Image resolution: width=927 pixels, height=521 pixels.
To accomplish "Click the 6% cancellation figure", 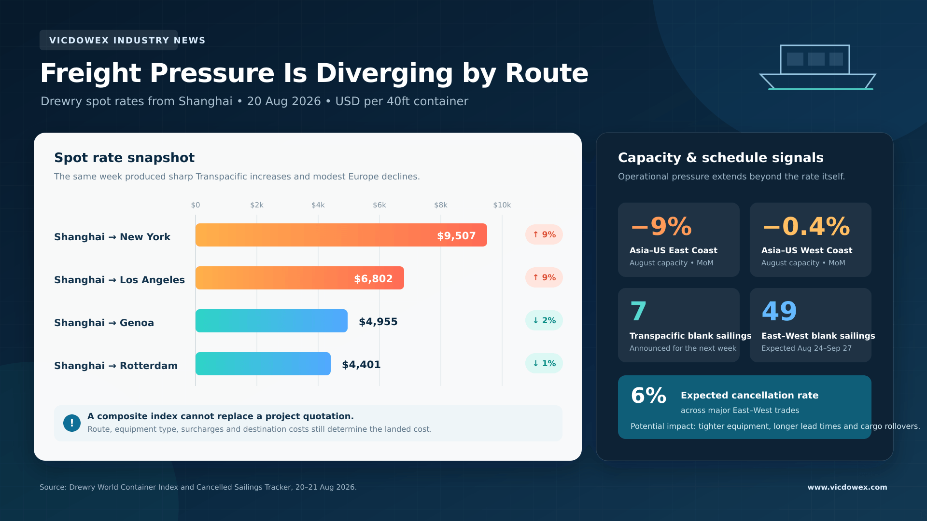I will click(x=648, y=396).
